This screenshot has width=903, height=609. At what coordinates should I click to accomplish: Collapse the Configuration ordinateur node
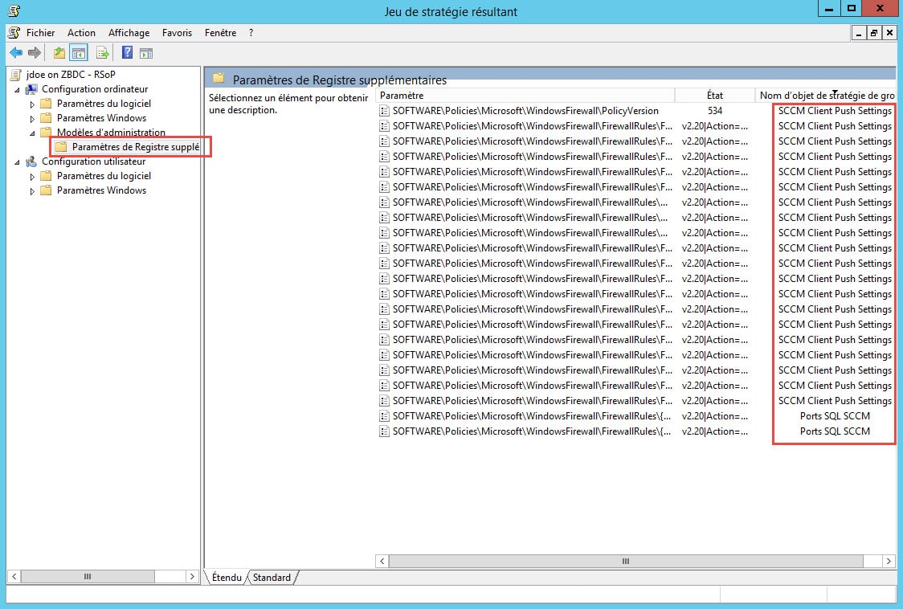coord(18,90)
